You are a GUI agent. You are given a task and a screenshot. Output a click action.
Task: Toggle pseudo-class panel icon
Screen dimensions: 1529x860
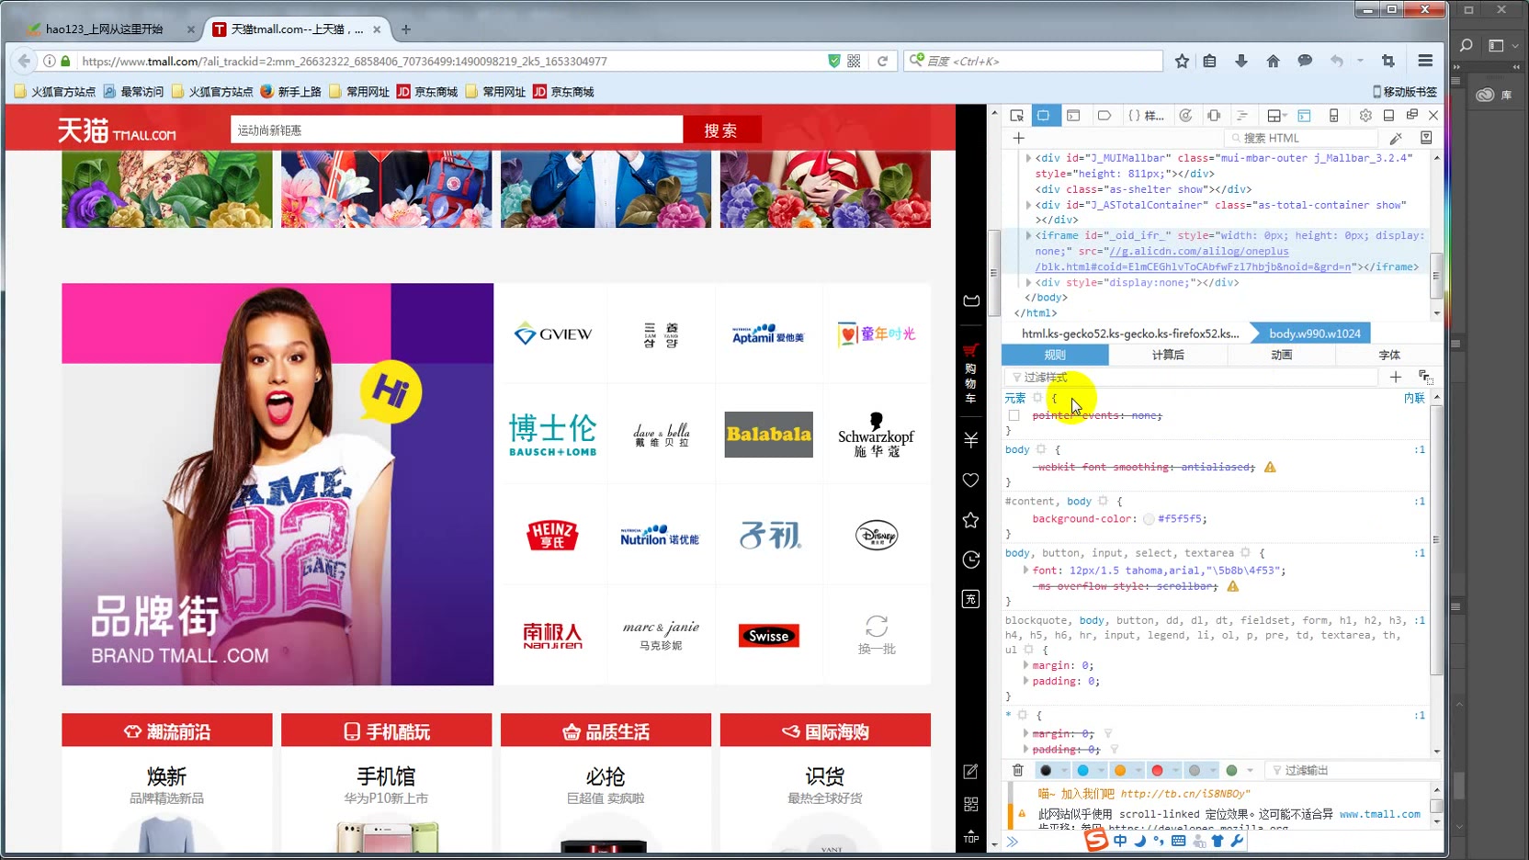(1425, 377)
